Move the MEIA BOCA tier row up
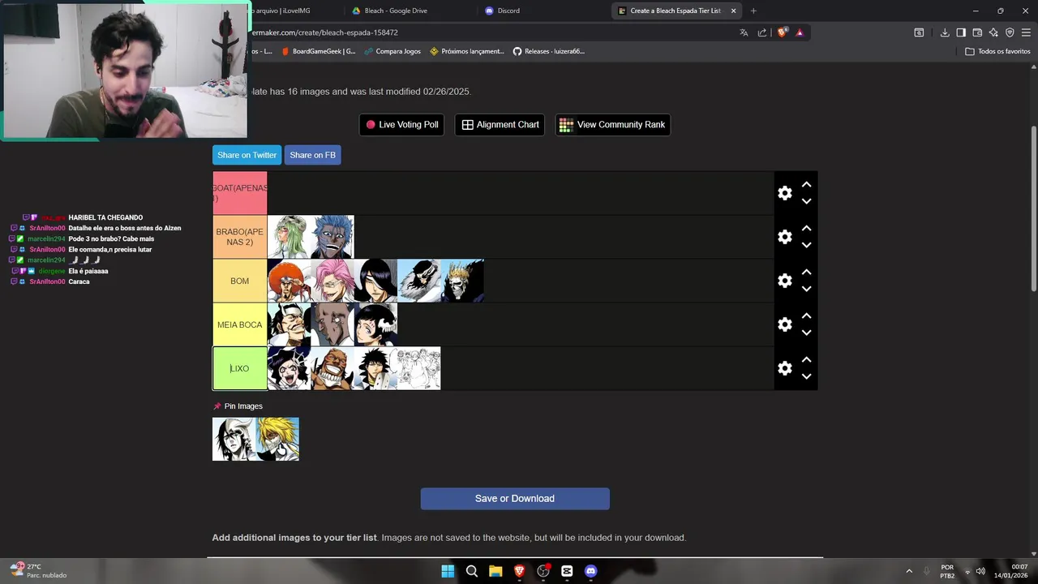Image resolution: width=1038 pixels, height=584 pixels. click(x=806, y=316)
